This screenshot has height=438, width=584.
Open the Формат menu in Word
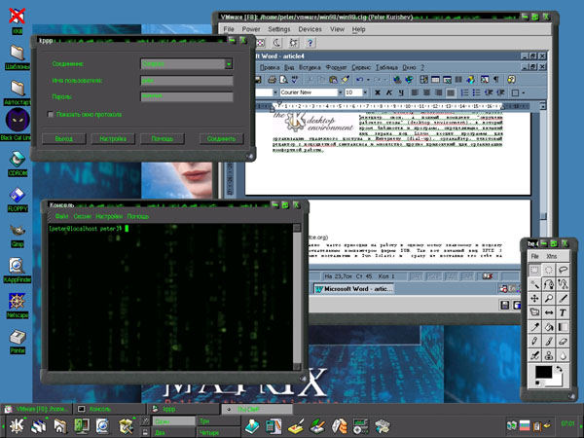tap(337, 67)
